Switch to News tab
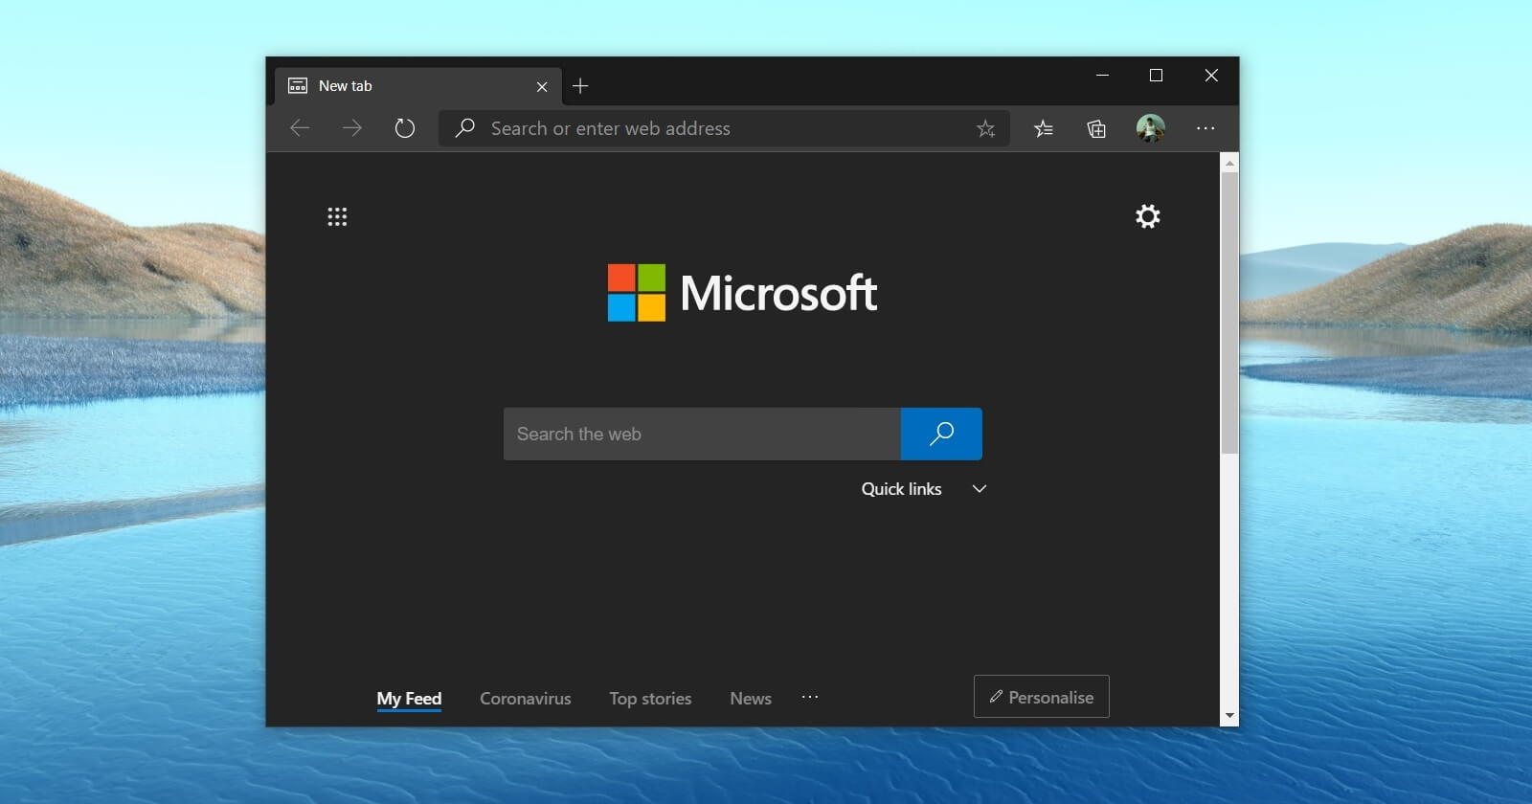 coord(751,699)
